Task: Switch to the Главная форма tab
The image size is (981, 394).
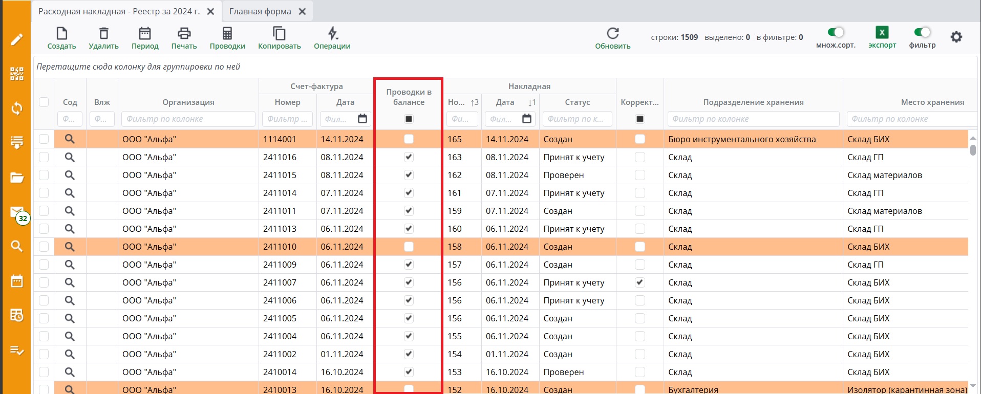Action: (260, 11)
